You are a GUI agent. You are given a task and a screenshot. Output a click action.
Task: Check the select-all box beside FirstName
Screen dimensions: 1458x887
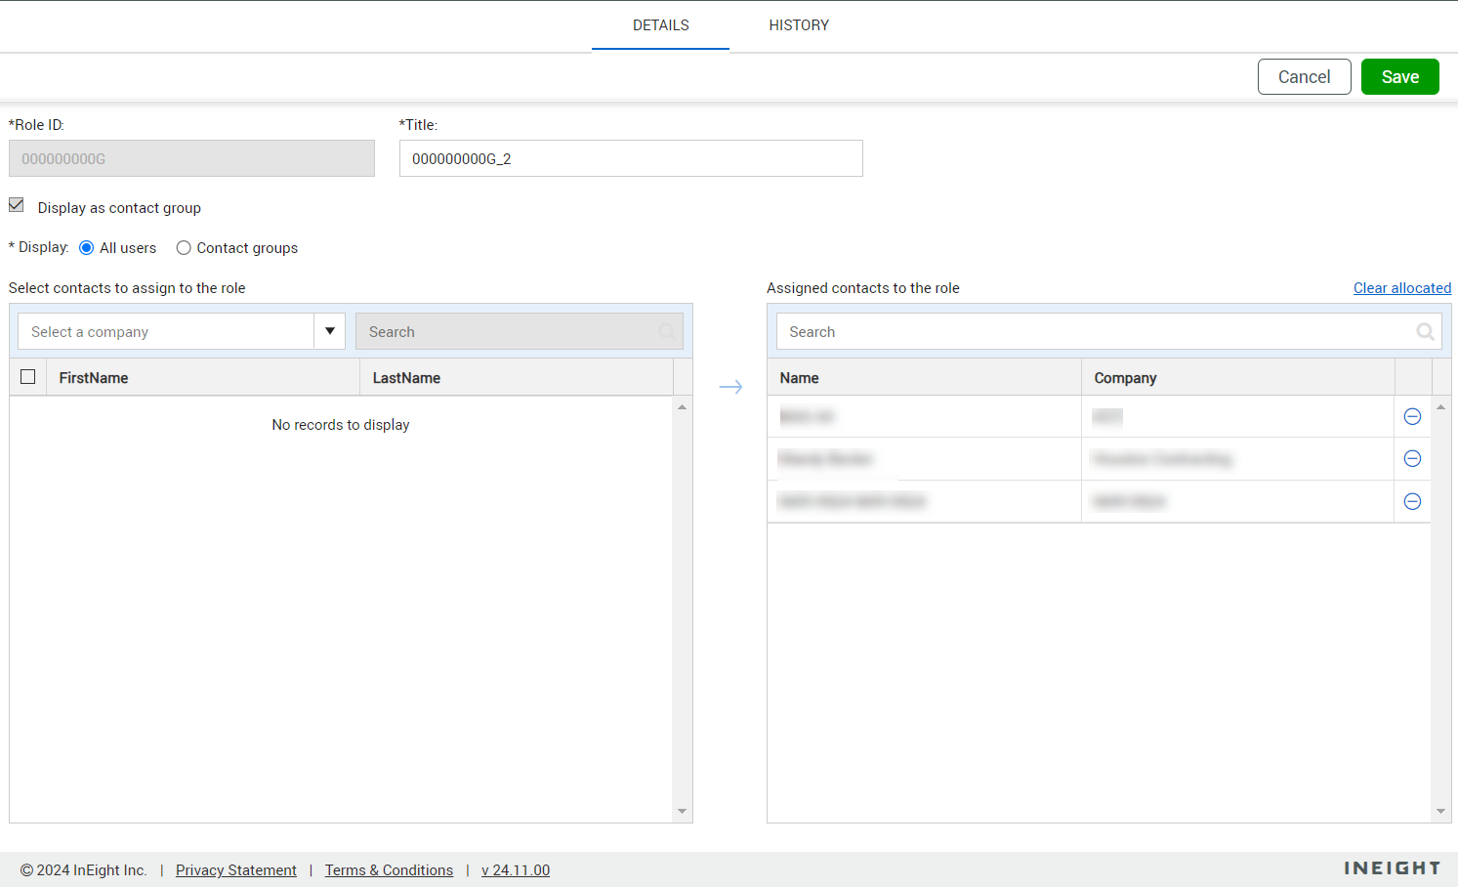pyautogui.click(x=28, y=377)
